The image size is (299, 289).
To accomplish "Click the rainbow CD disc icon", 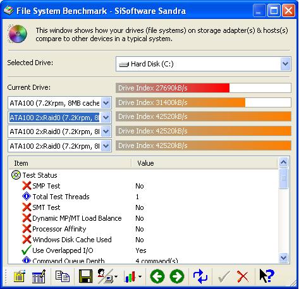I will [x=18, y=34].
